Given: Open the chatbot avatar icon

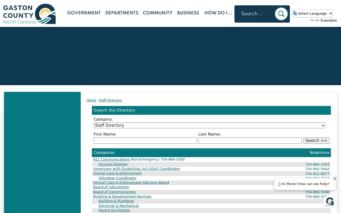Looking at the screenshot, I should pos(330,201).
